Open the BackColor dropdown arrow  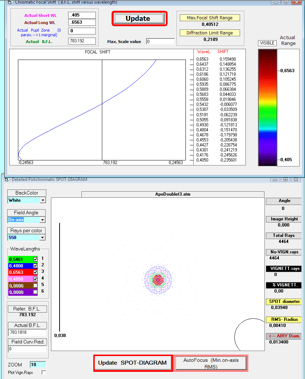coord(43,200)
